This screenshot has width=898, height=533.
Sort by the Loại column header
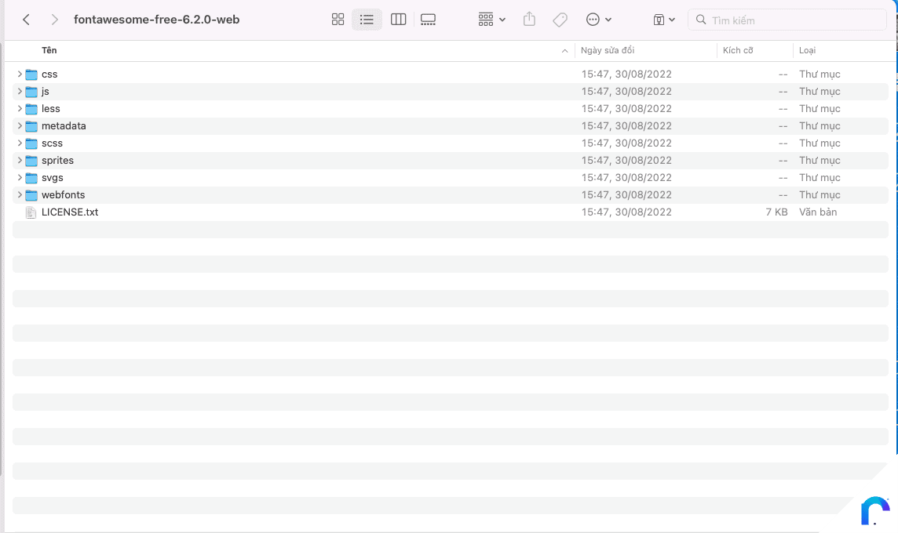click(x=807, y=50)
